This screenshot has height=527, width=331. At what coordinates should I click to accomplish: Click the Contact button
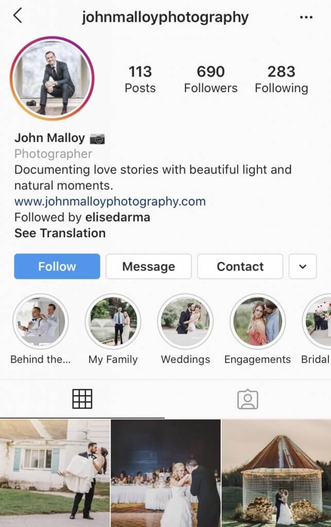click(240, 267)
